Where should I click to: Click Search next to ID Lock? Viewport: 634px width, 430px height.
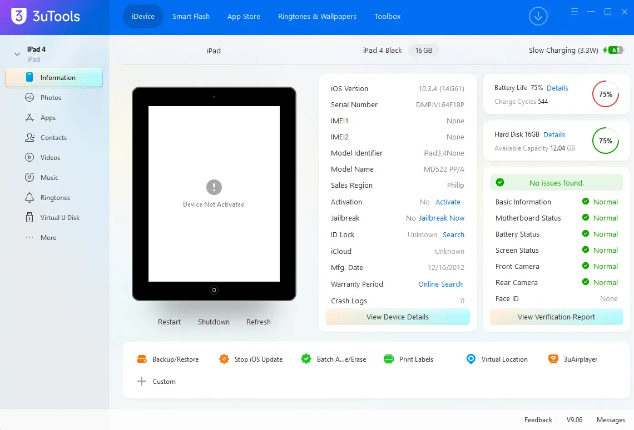click(453, 234)
